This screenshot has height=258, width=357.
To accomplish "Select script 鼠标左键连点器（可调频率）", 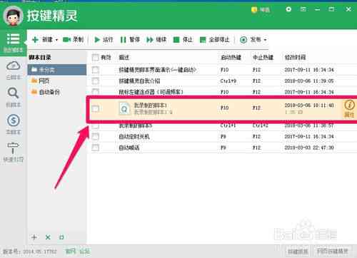I will point(151,92).
